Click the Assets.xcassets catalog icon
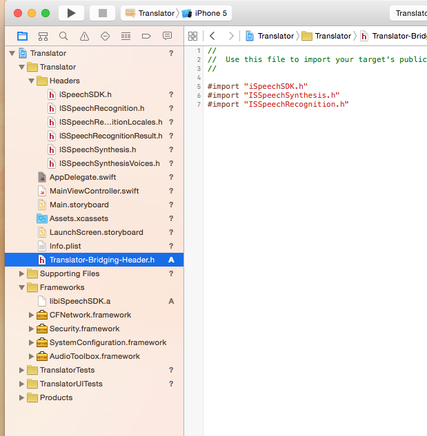The image size is (427, 436). click(42, 218)
